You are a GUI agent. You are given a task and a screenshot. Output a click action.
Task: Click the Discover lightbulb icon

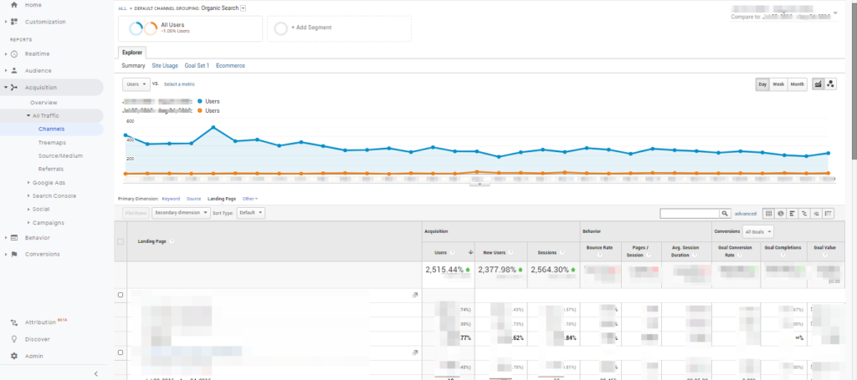pyautogui.click(x=14, y=339)
